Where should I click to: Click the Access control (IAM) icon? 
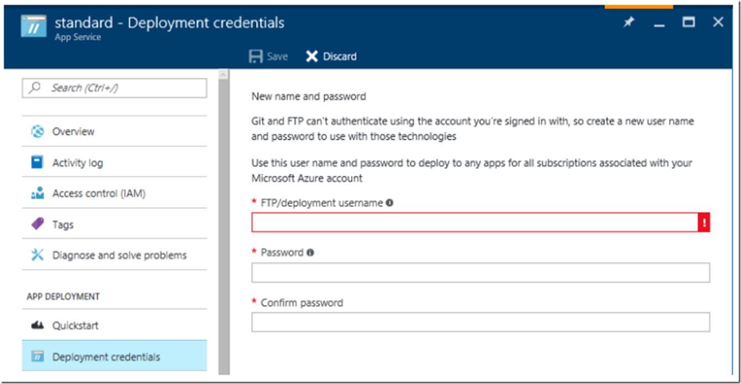[38, 193]
